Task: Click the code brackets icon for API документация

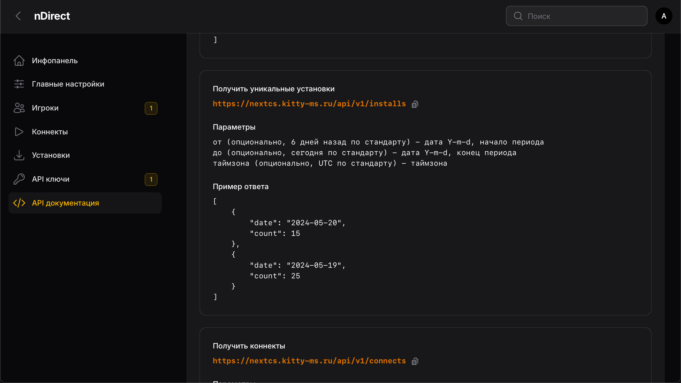Action: (x=19, y=203)
